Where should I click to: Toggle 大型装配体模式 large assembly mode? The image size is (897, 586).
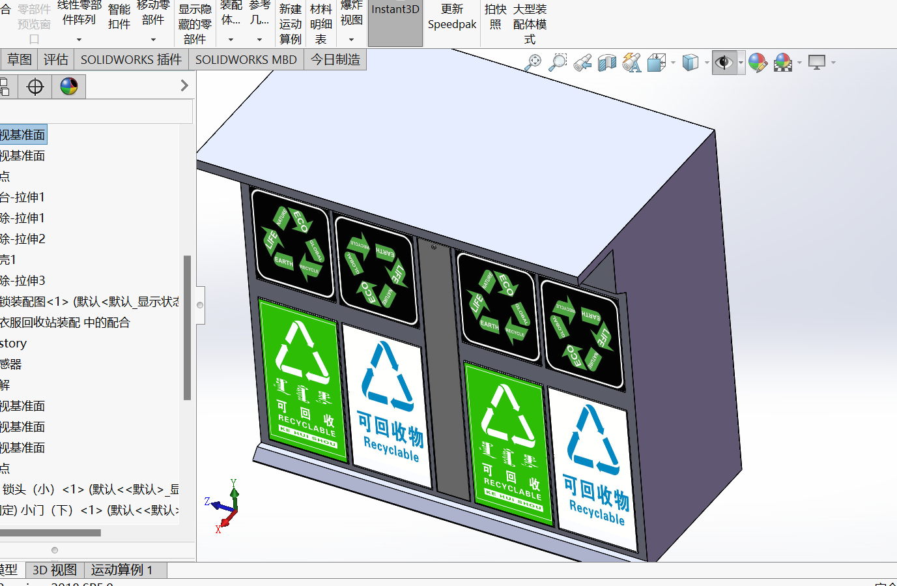pyautogui.click(x=530, y=24)
